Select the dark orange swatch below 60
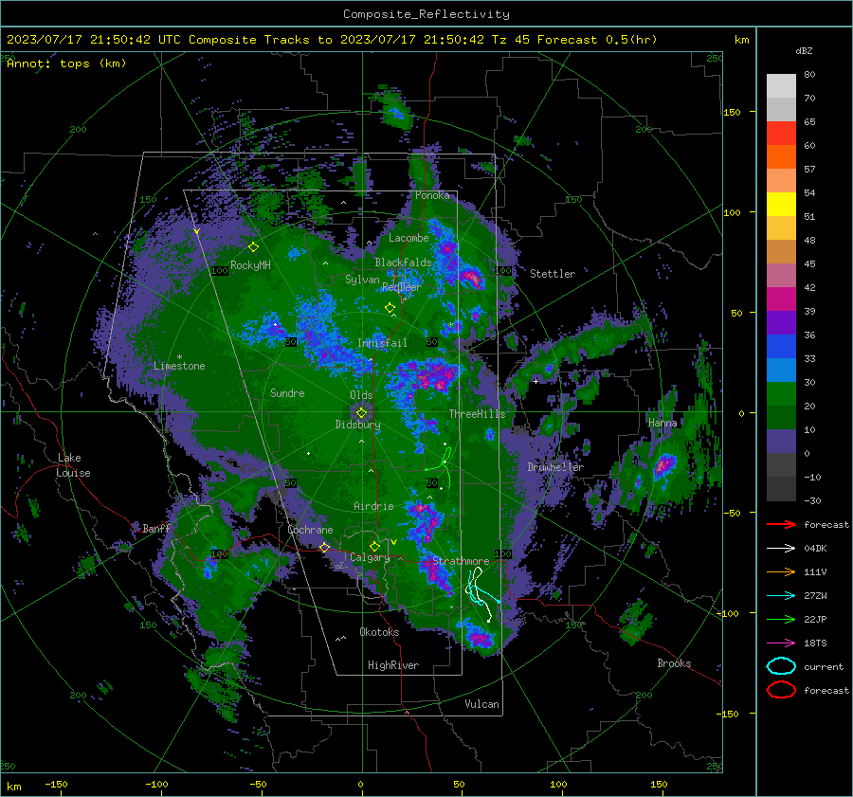 [781, 157]
